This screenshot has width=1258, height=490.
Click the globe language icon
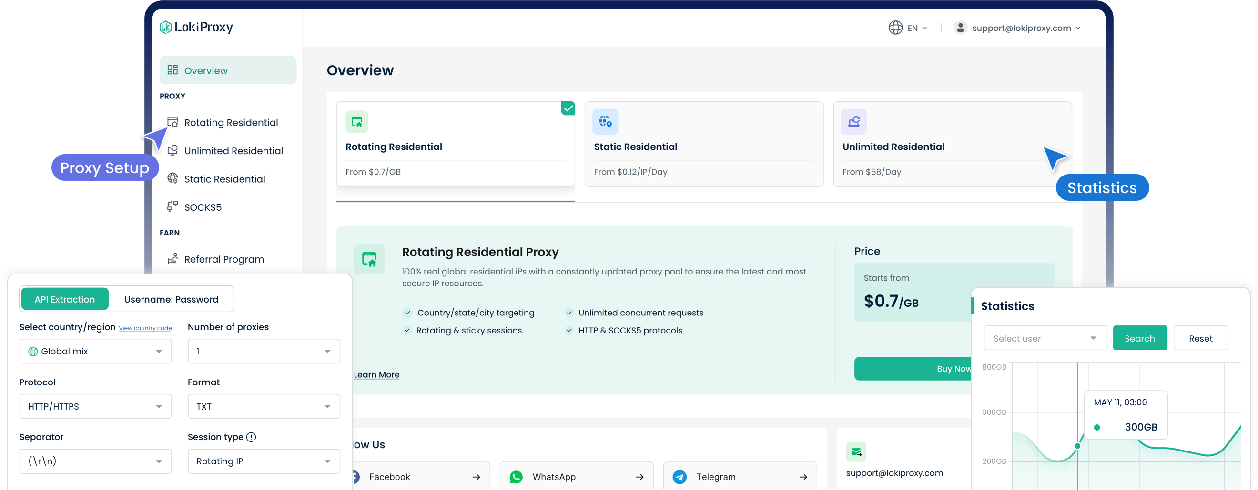(x=895, y=28)
